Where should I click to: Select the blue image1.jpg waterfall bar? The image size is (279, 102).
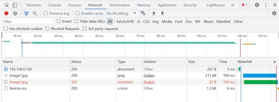(x=260, y=76)
